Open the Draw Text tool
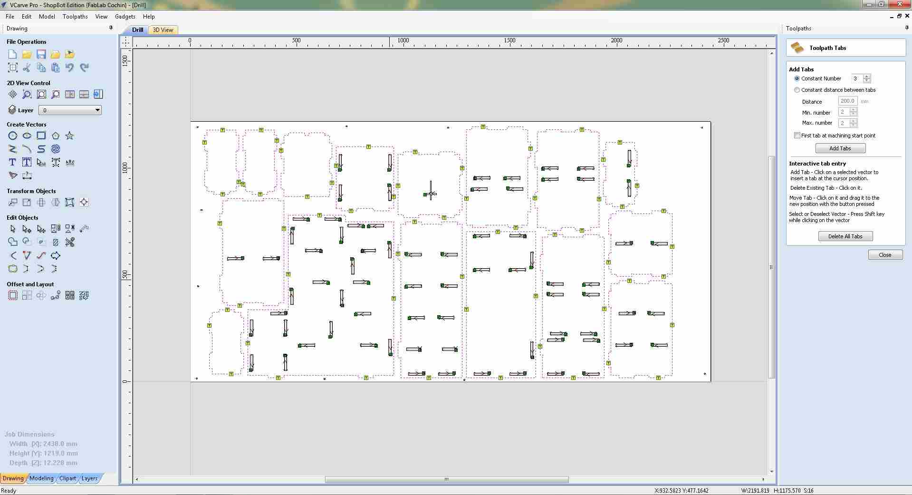 pyautogui.click(x=12, y=162)
